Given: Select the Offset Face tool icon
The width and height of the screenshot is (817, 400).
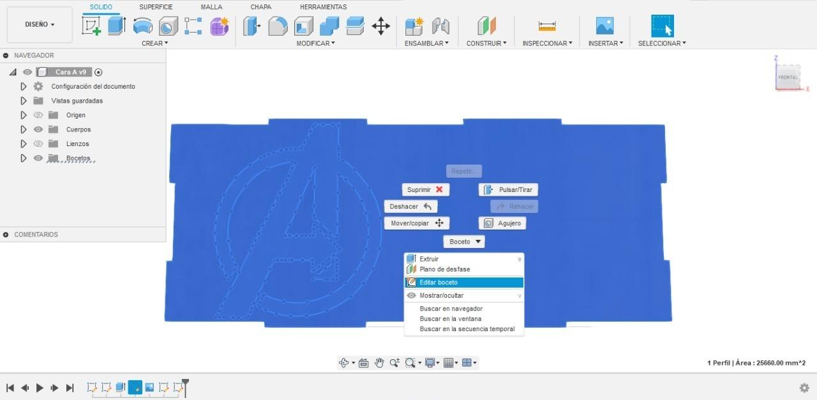Looking at the screenshot, I should [x=355, y=26].
